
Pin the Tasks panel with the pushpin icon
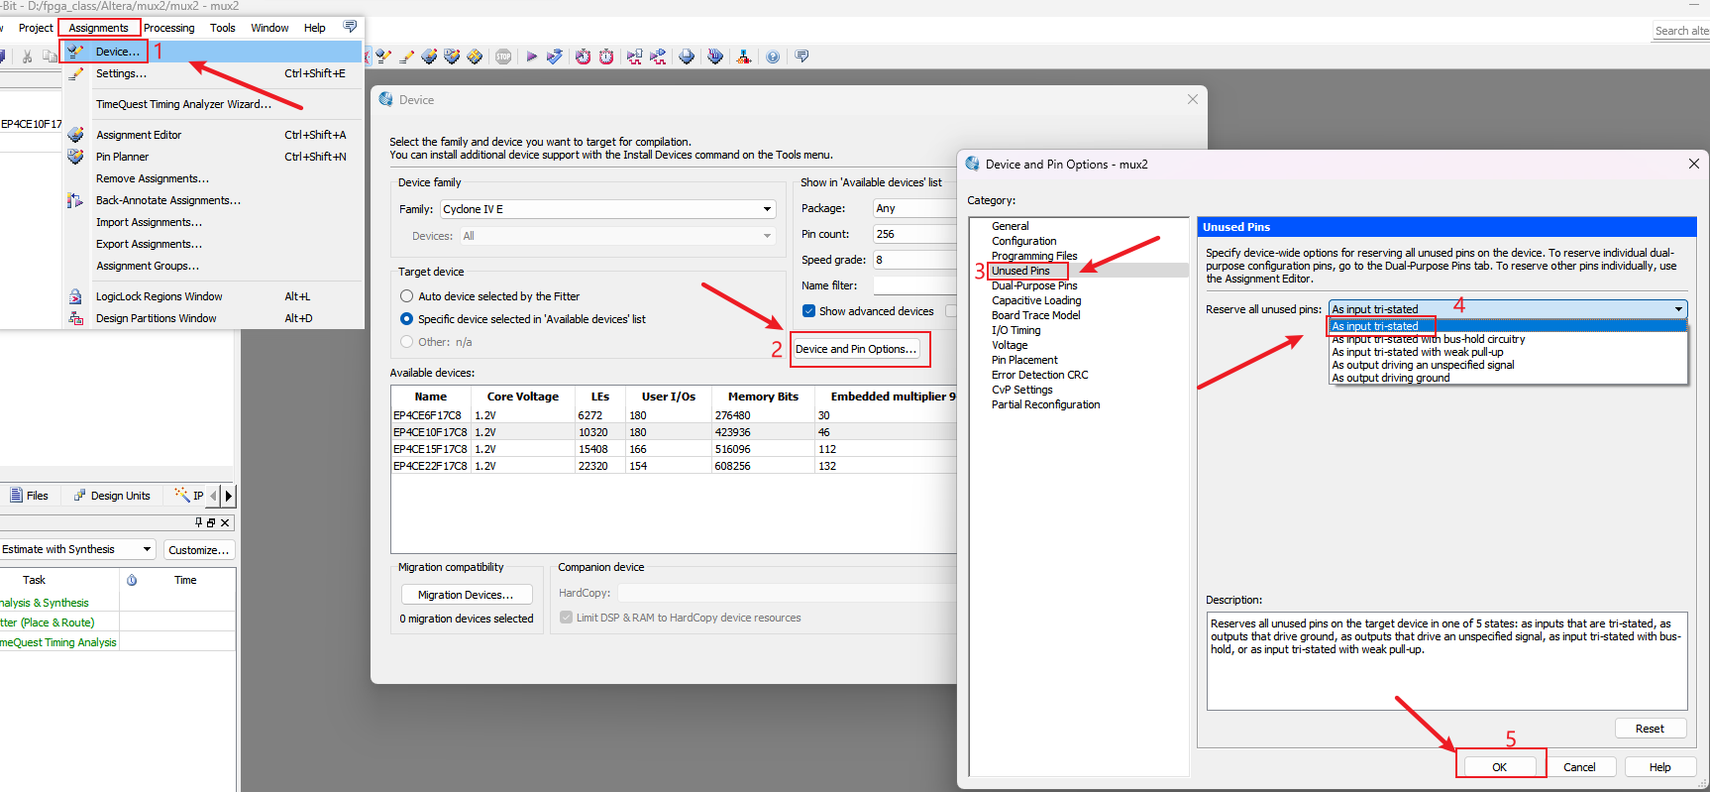pyautogui.click(x=198, y=522)
